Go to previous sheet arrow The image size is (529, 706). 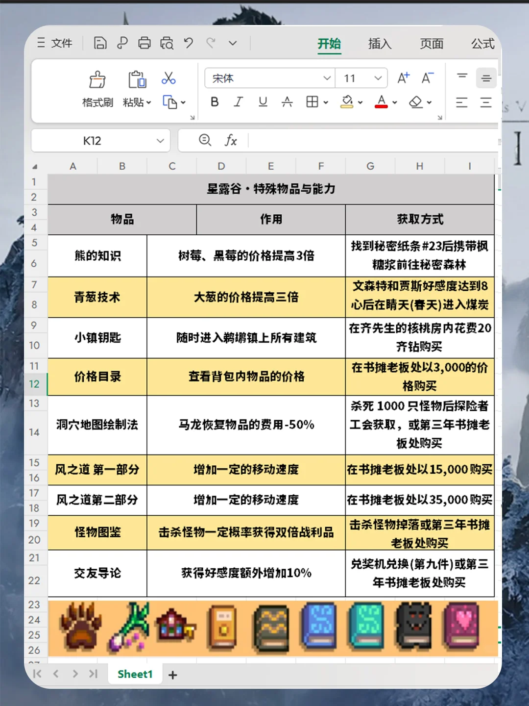(56, 674)
